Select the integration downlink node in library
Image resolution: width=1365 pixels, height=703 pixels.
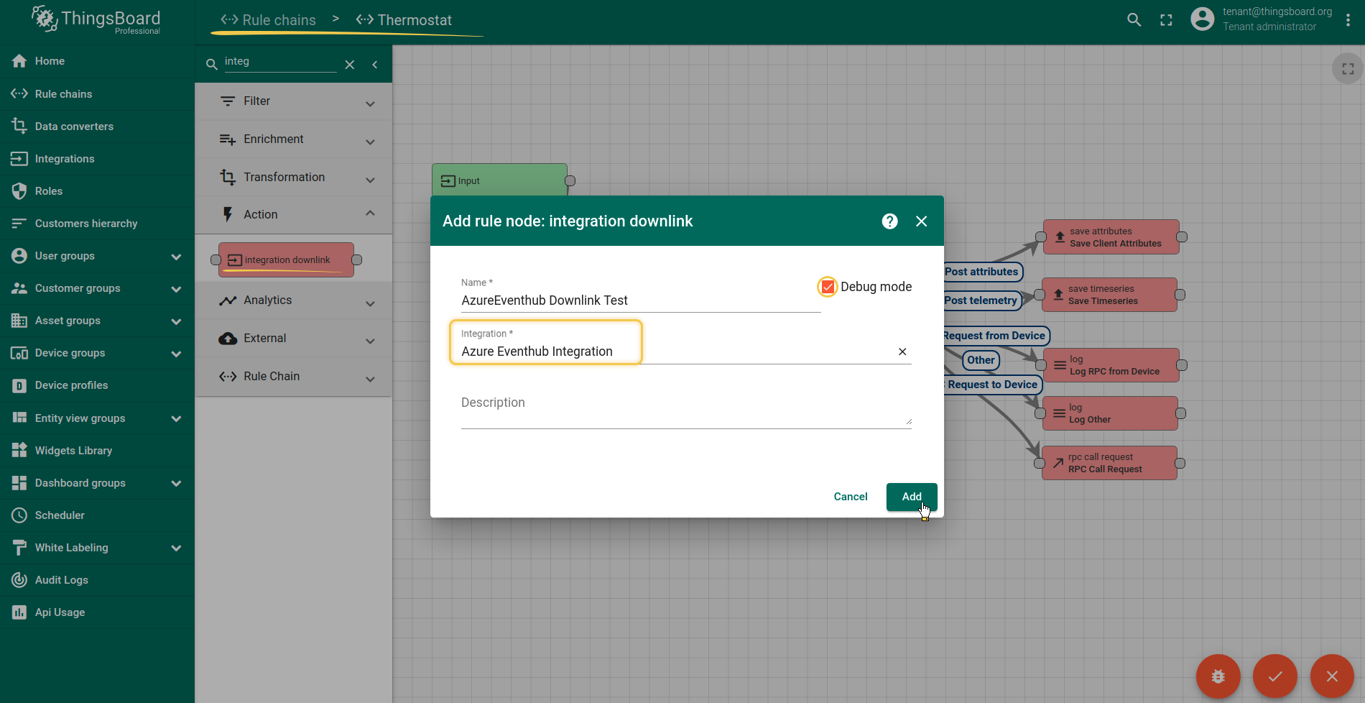click(x=286, y=259)
